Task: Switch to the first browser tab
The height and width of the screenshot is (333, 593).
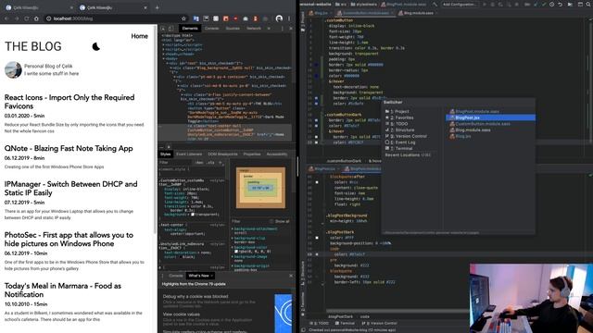Action: pos(38,7)
